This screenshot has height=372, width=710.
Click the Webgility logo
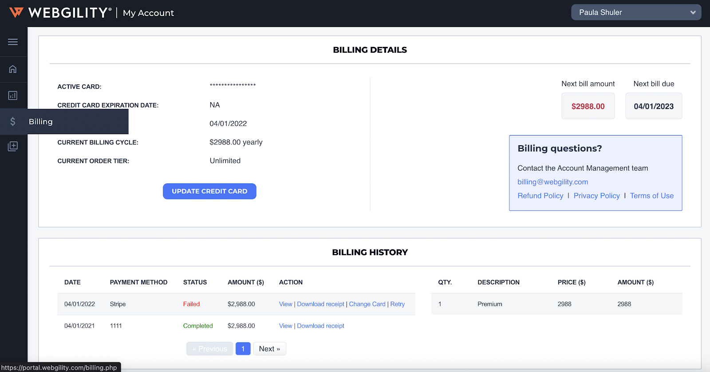tap(60, 13)
